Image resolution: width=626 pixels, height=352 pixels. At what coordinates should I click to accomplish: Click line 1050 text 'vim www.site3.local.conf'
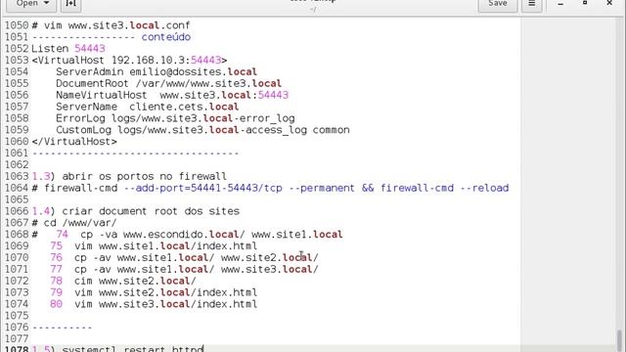[x=117, y=25]
